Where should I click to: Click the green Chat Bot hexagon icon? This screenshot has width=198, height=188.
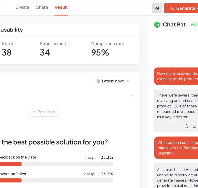pyautogui.click(x=157, y=25)
